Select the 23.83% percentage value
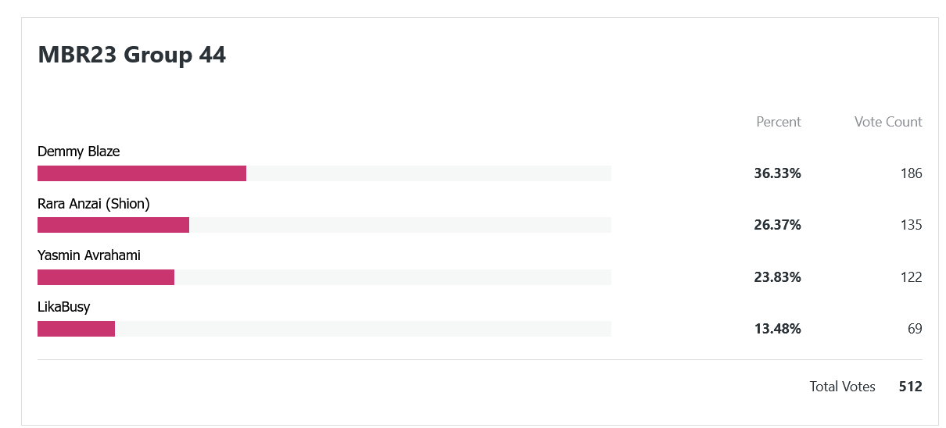946x428 pixels. (777, 277)
